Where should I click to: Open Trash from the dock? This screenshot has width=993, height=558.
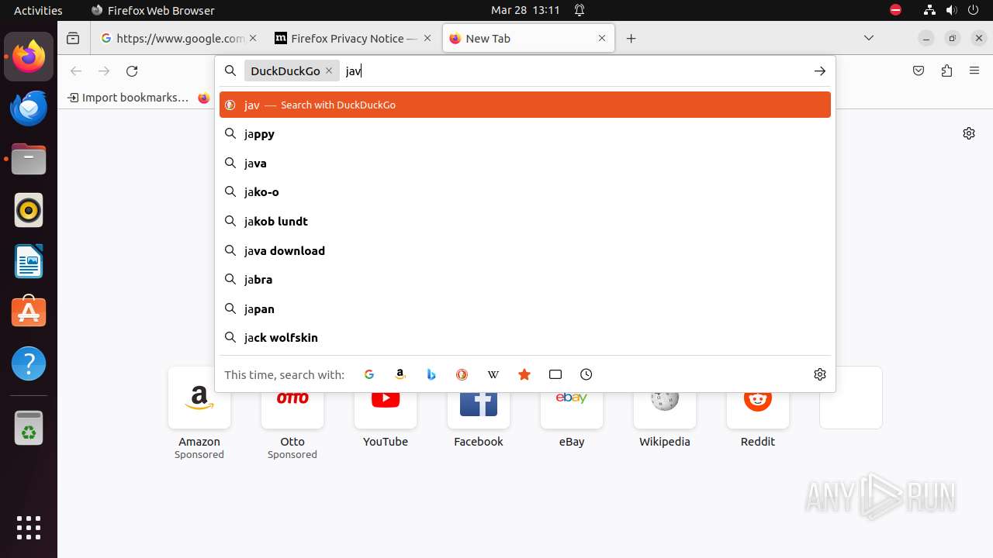pyautogui.click(x=29, y=427)
